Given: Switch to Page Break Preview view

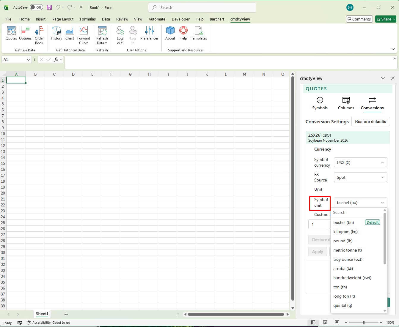Looking at the screenshot, I should 337,323.
